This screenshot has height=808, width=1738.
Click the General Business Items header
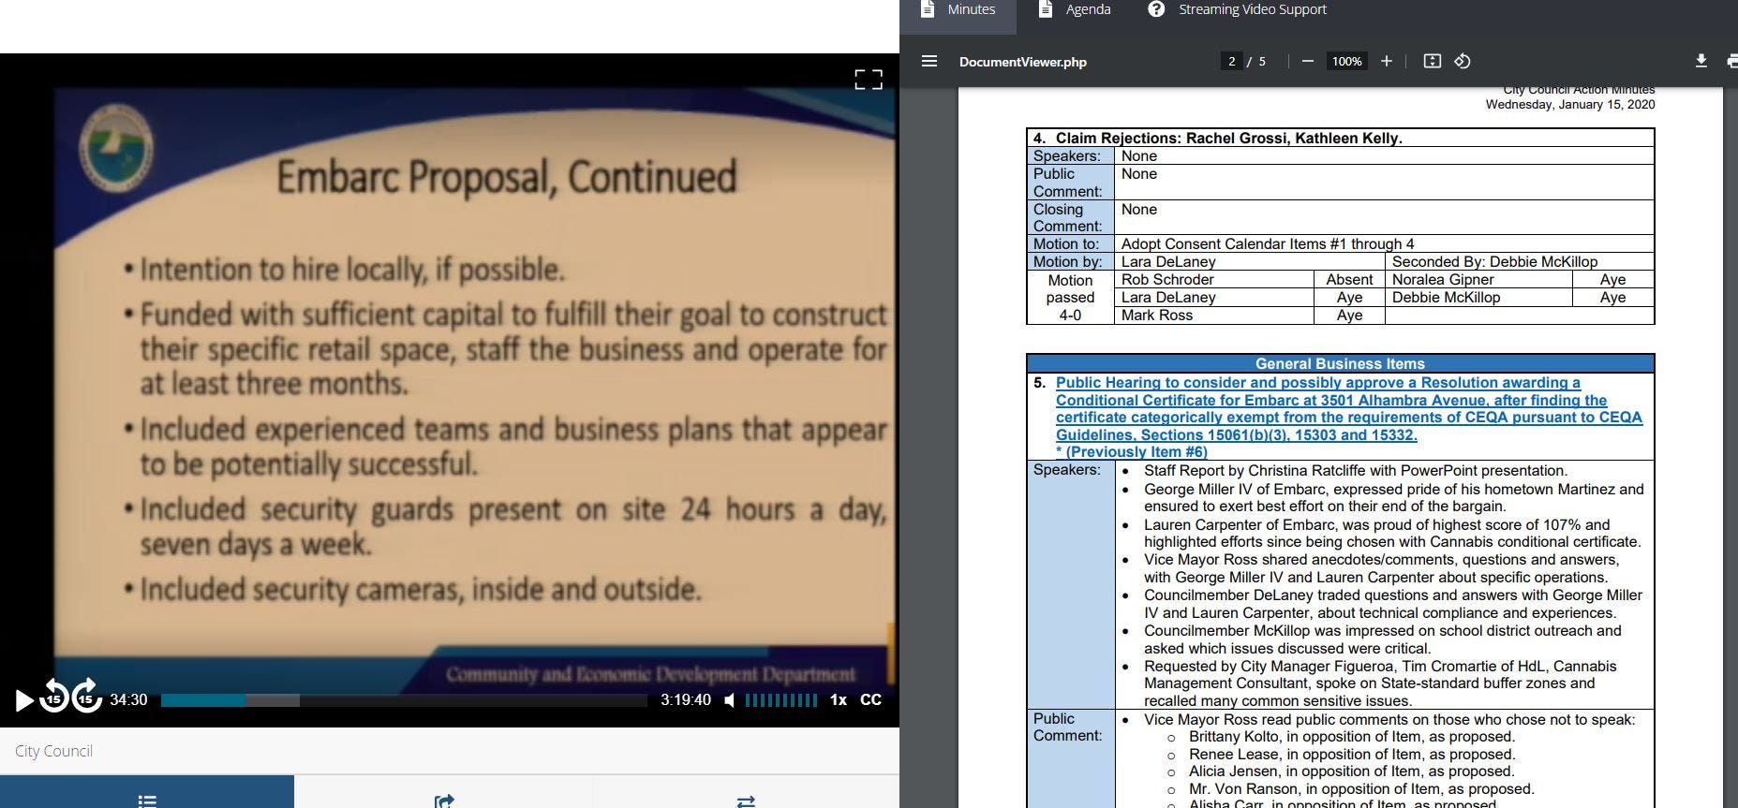coord(1340,363)
